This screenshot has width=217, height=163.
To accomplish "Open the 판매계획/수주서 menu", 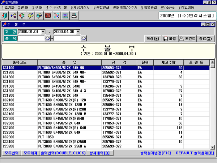I will pos(125,8).
